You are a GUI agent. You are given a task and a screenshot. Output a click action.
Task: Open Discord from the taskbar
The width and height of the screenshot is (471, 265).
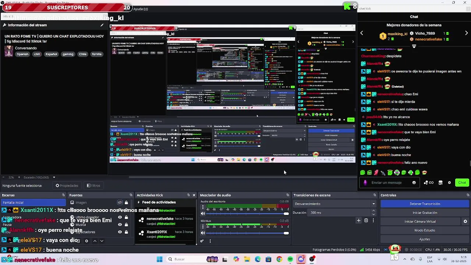pyautogui.click(x=301, y=259)
